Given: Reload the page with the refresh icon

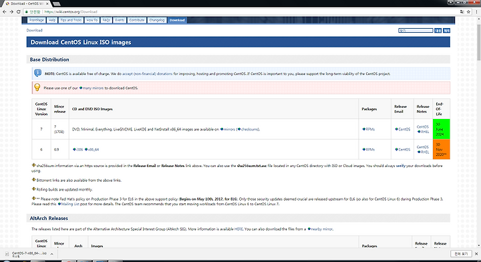Looking at the screenshot, I should (x=19, y=11).
